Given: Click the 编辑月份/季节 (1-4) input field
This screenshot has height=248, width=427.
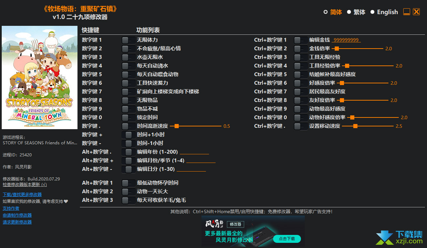Looking at the screenshot, I should 201,161.
